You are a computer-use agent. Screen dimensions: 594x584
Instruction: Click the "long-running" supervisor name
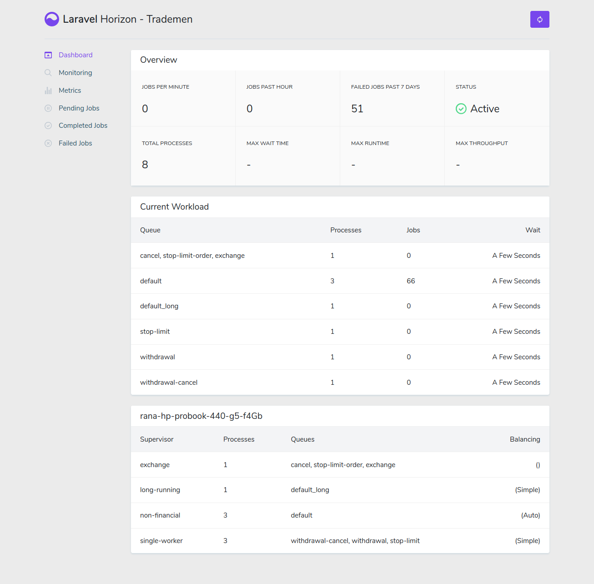[160, 490]
